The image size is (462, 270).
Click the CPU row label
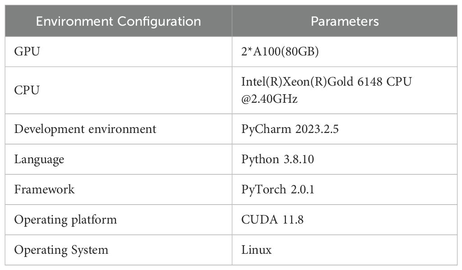tap(27, 90)
